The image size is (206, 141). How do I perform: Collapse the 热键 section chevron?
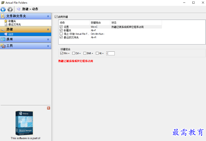tap(48, 29)
